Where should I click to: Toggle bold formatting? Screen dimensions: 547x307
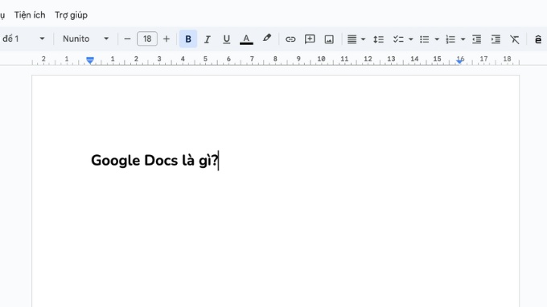[188, 39]
